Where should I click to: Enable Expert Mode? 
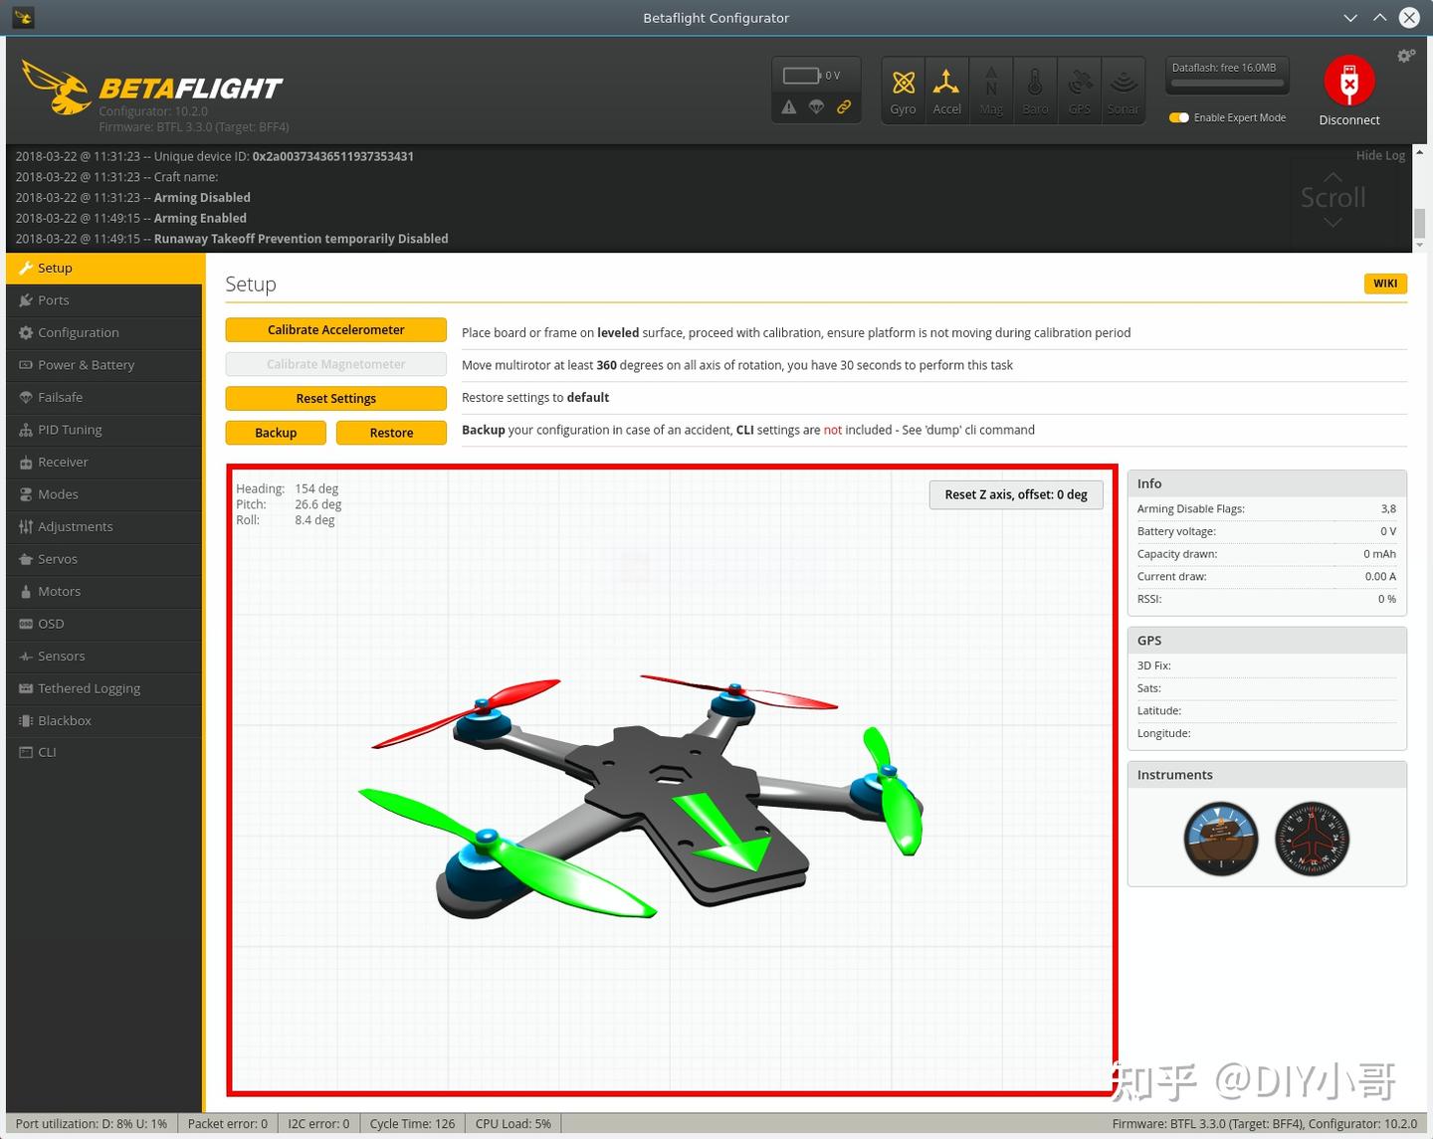point(1178,117)
